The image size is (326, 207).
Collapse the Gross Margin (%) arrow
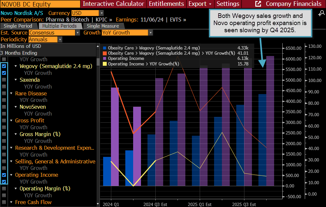[16, 134]
